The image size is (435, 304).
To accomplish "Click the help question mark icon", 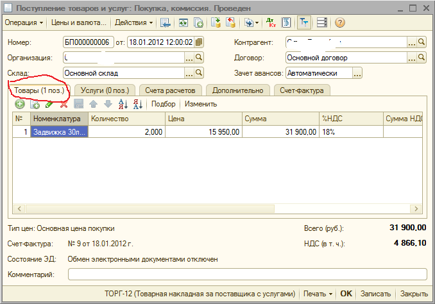I will [x=340, y=22].
